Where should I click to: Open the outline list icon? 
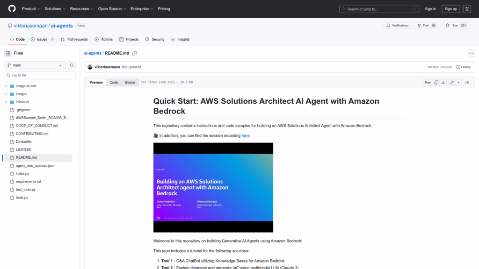coord(467,82)
